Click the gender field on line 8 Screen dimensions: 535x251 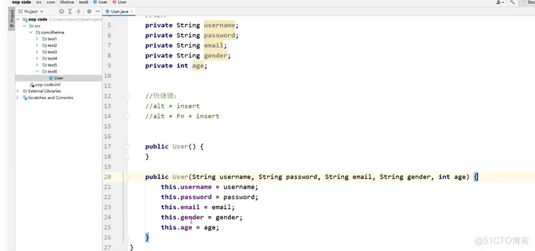(x=215, y=55)
